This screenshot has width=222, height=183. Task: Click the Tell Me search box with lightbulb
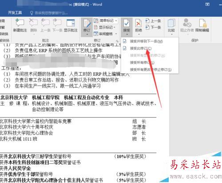[49, 13]
